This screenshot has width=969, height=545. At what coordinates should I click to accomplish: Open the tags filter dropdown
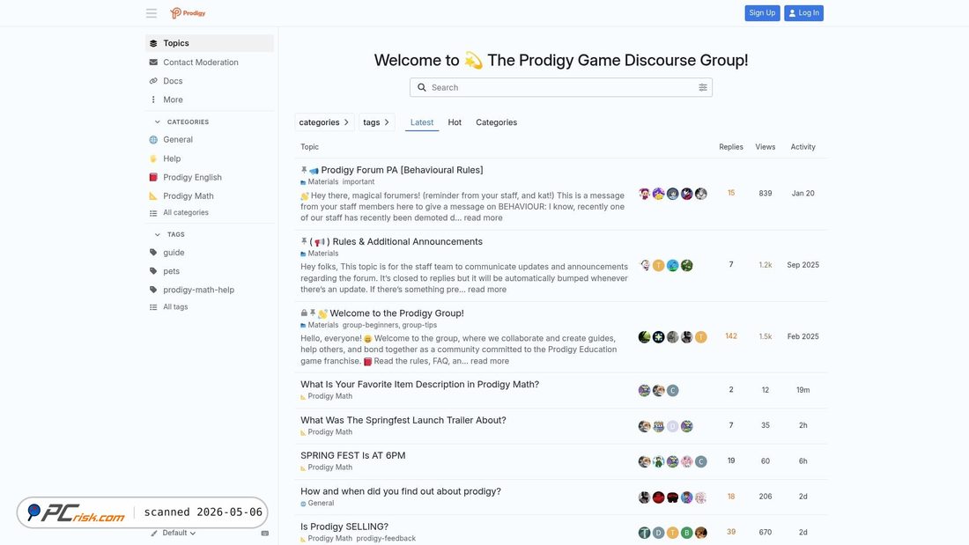pos(376,122)
